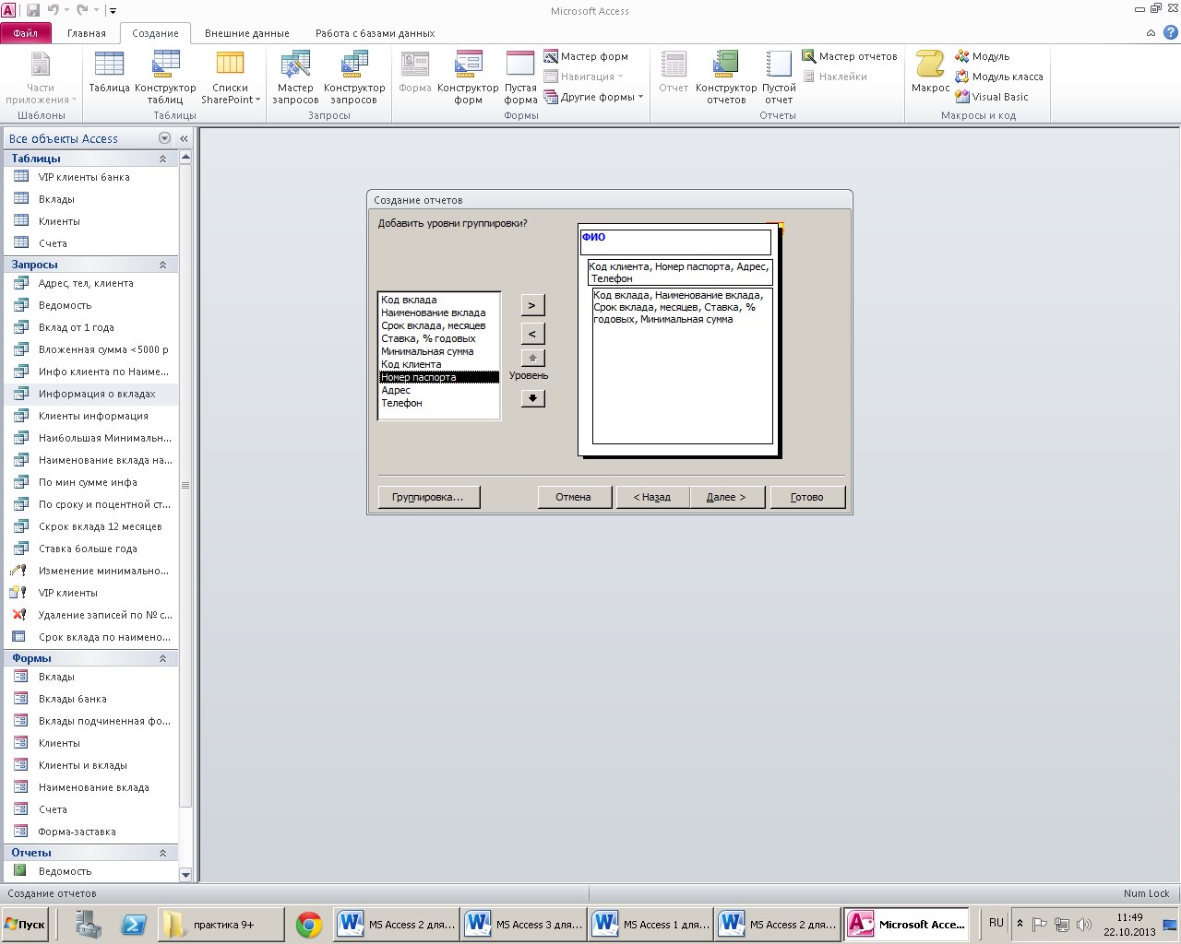Screen dimensions: 1181x944
Task: Launch Мастер форм
Action: coord(586,56)
